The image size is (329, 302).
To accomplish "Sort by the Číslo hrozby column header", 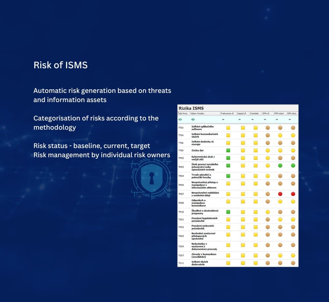I will click(184, 114).
